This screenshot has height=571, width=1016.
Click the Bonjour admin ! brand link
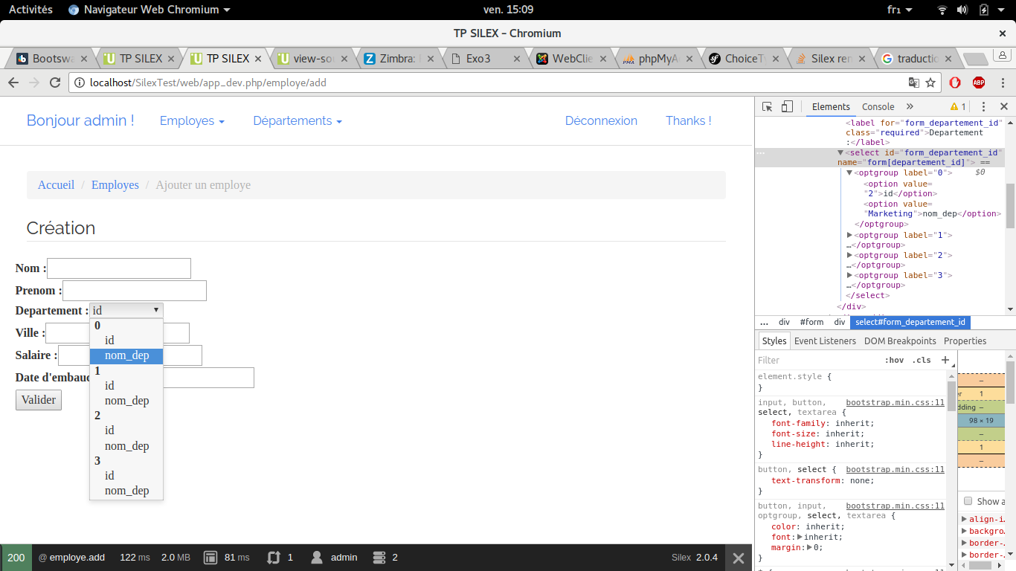click(80, 120)
